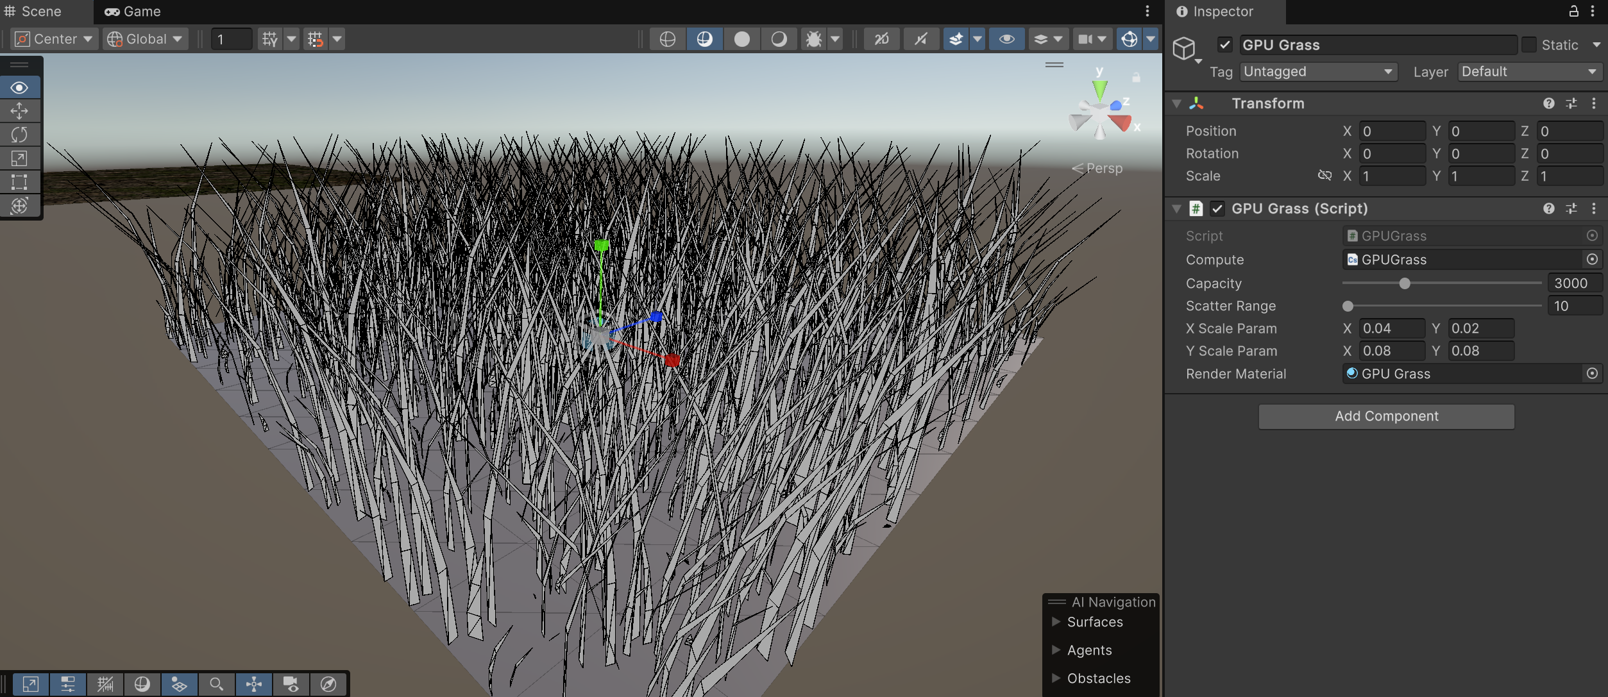Select the Rotate tool in scene toolbar

[x=19, y=135]
